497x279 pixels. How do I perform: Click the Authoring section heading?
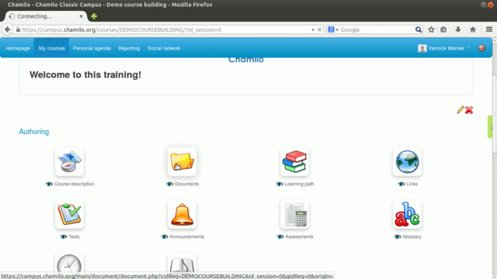point(34,132)
